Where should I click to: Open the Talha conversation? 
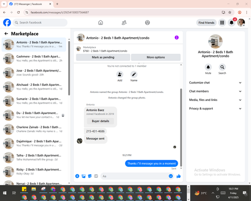click(x=34, y=157)
